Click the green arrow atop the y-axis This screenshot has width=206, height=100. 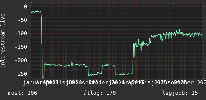[31, 3]
